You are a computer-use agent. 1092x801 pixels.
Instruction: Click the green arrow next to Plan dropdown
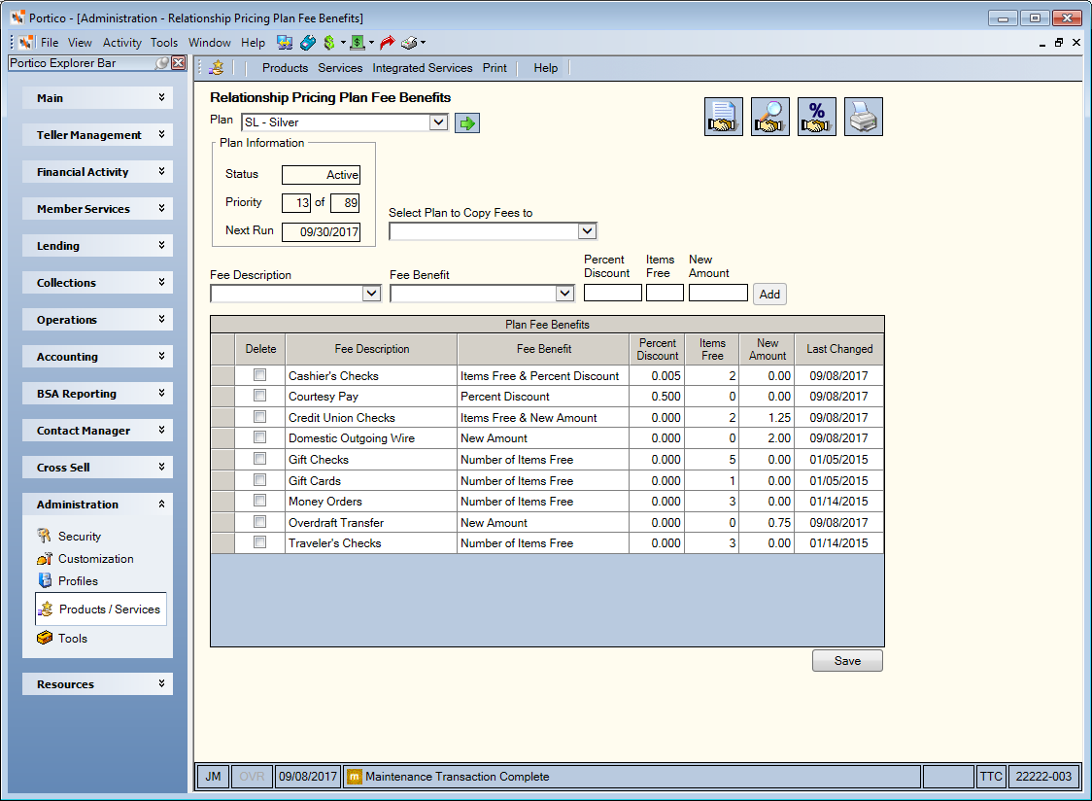coord(467,123)
